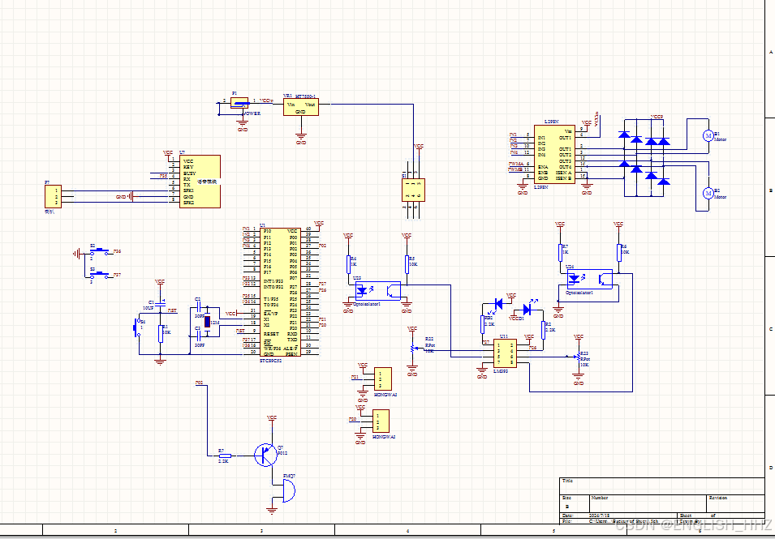Click the 2.2K base resistor of the transistor
The width and height of the screenshot is (775, 539).
pyautogui.click(x=225, y=456)
